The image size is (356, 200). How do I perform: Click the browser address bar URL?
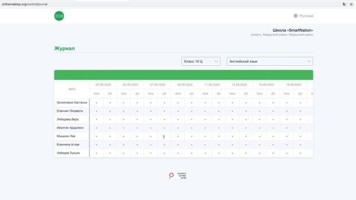click(x=24, y=4)
